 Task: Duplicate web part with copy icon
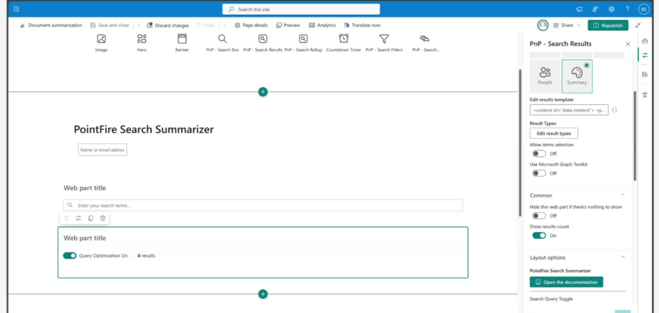[90, 219]
